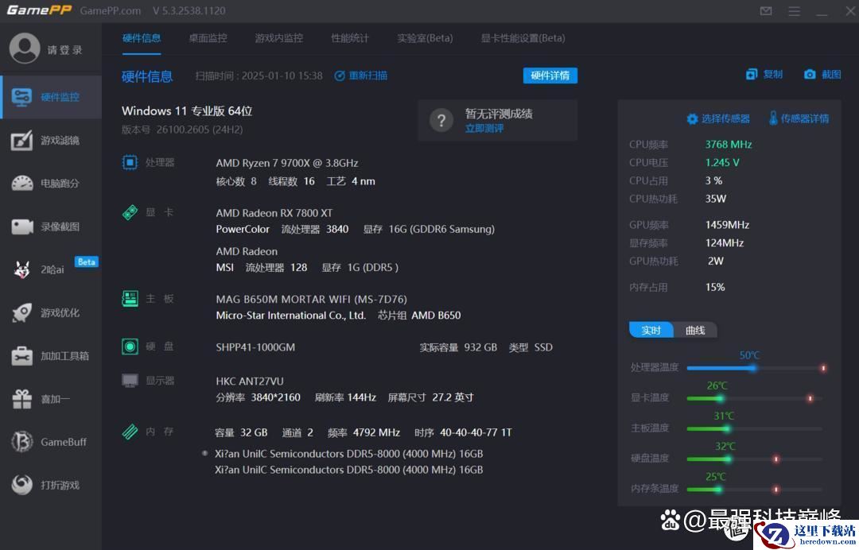The height and width of the screenshot is (550, 859).
Task: Open GameBuff in sidebar
Action: (51, 442)
